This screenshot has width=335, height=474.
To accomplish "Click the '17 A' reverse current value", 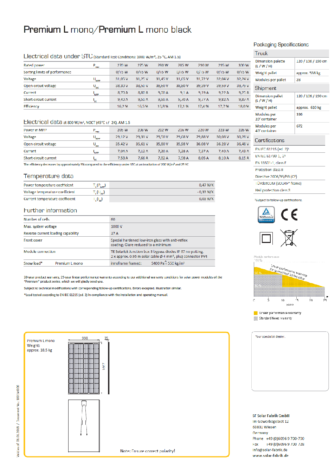I will (115, 233).
